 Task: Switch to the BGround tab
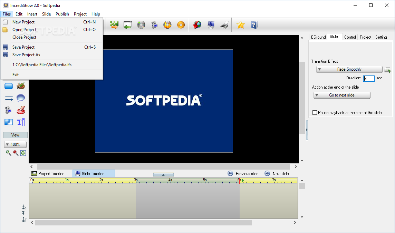tap(318, 37)
